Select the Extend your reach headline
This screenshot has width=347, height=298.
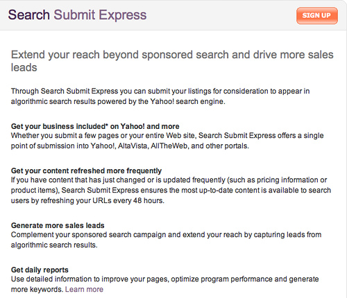pyautogui.click(x=172, y=61)
